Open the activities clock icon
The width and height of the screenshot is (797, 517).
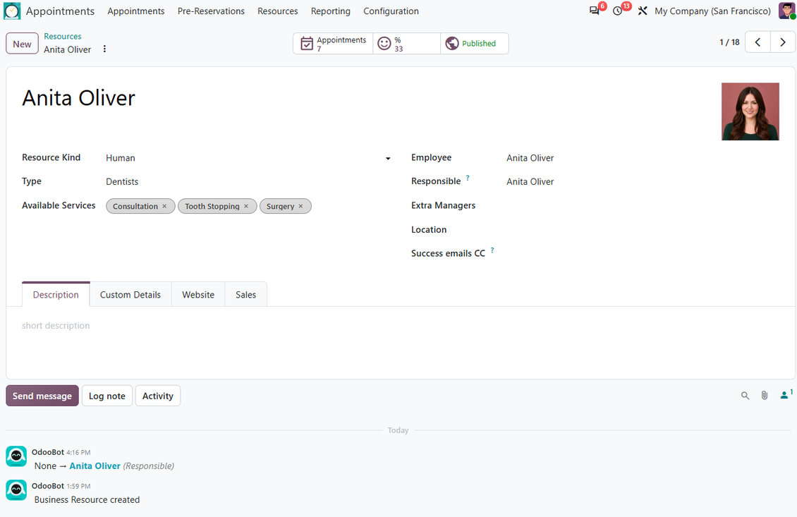pos(618,11)
